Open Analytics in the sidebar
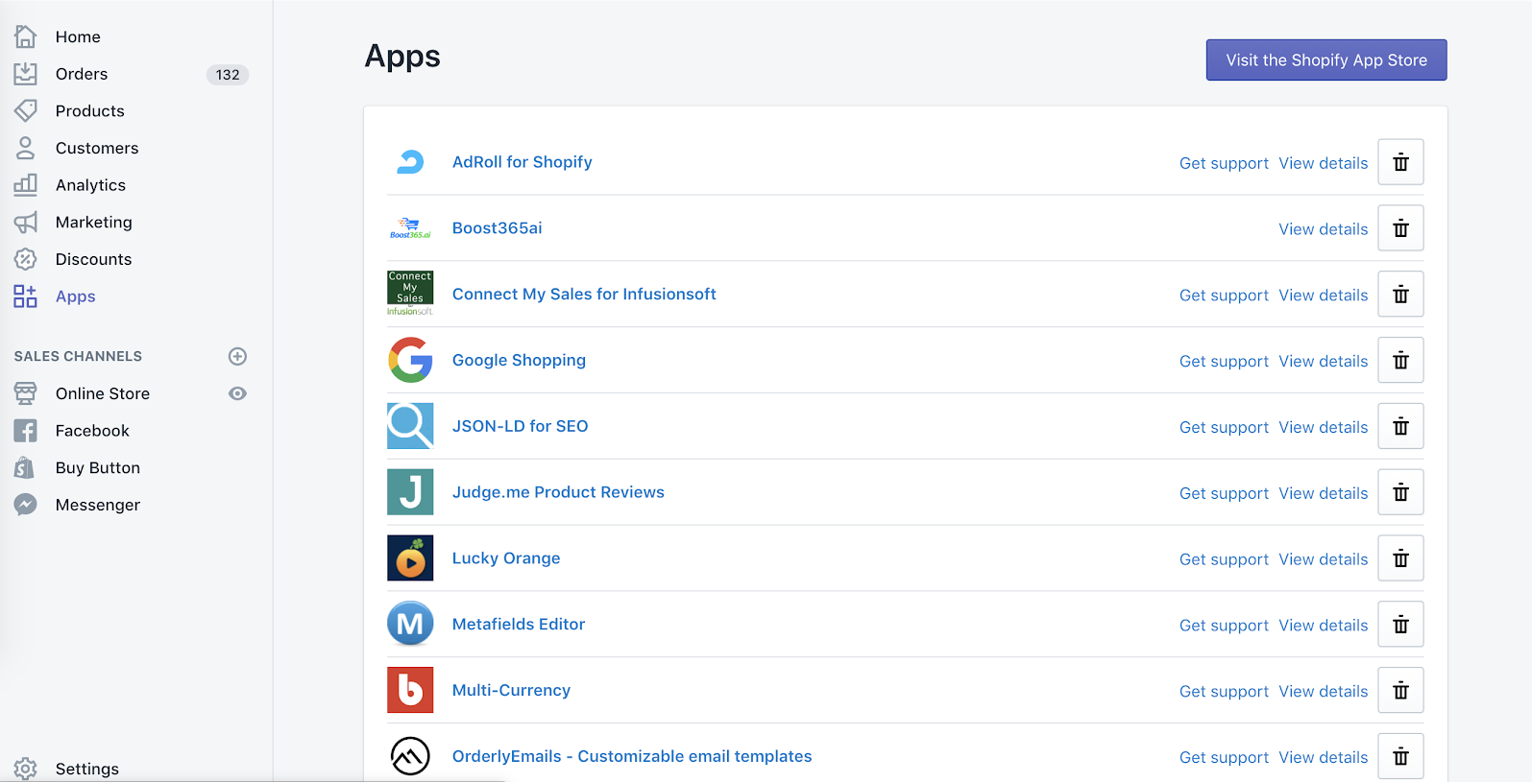Screen dimensions: 1532x782 click(90, 185)
